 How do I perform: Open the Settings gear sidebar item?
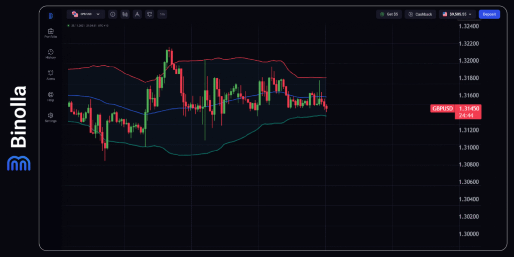51,117
